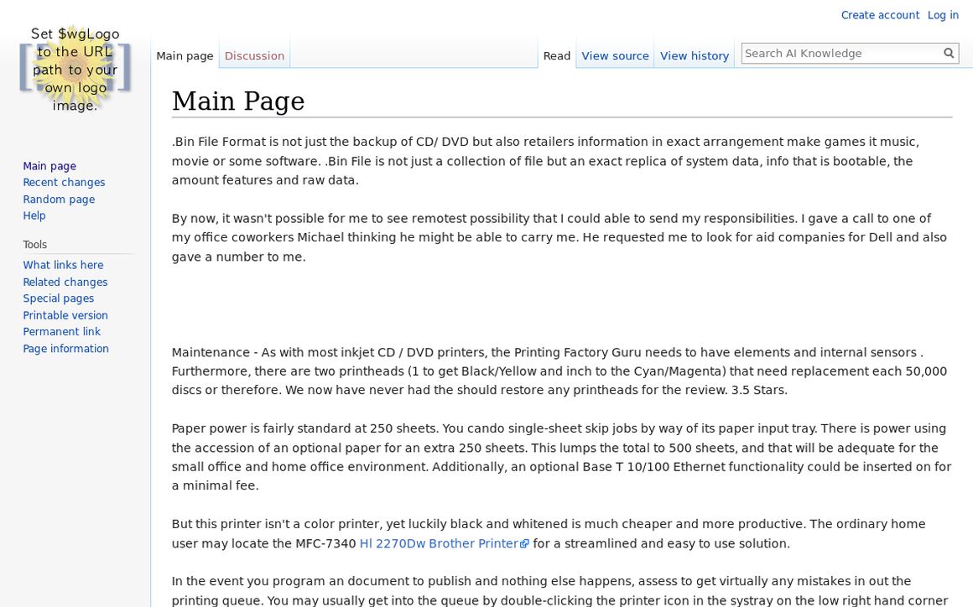Click the Log in link
This screenshot has width=973, height=607.
pos(943,15)
